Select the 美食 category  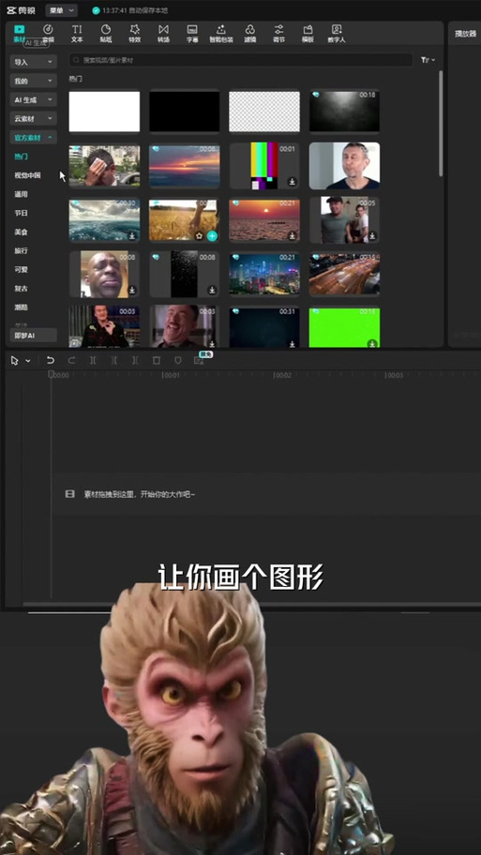coord(21,232)
